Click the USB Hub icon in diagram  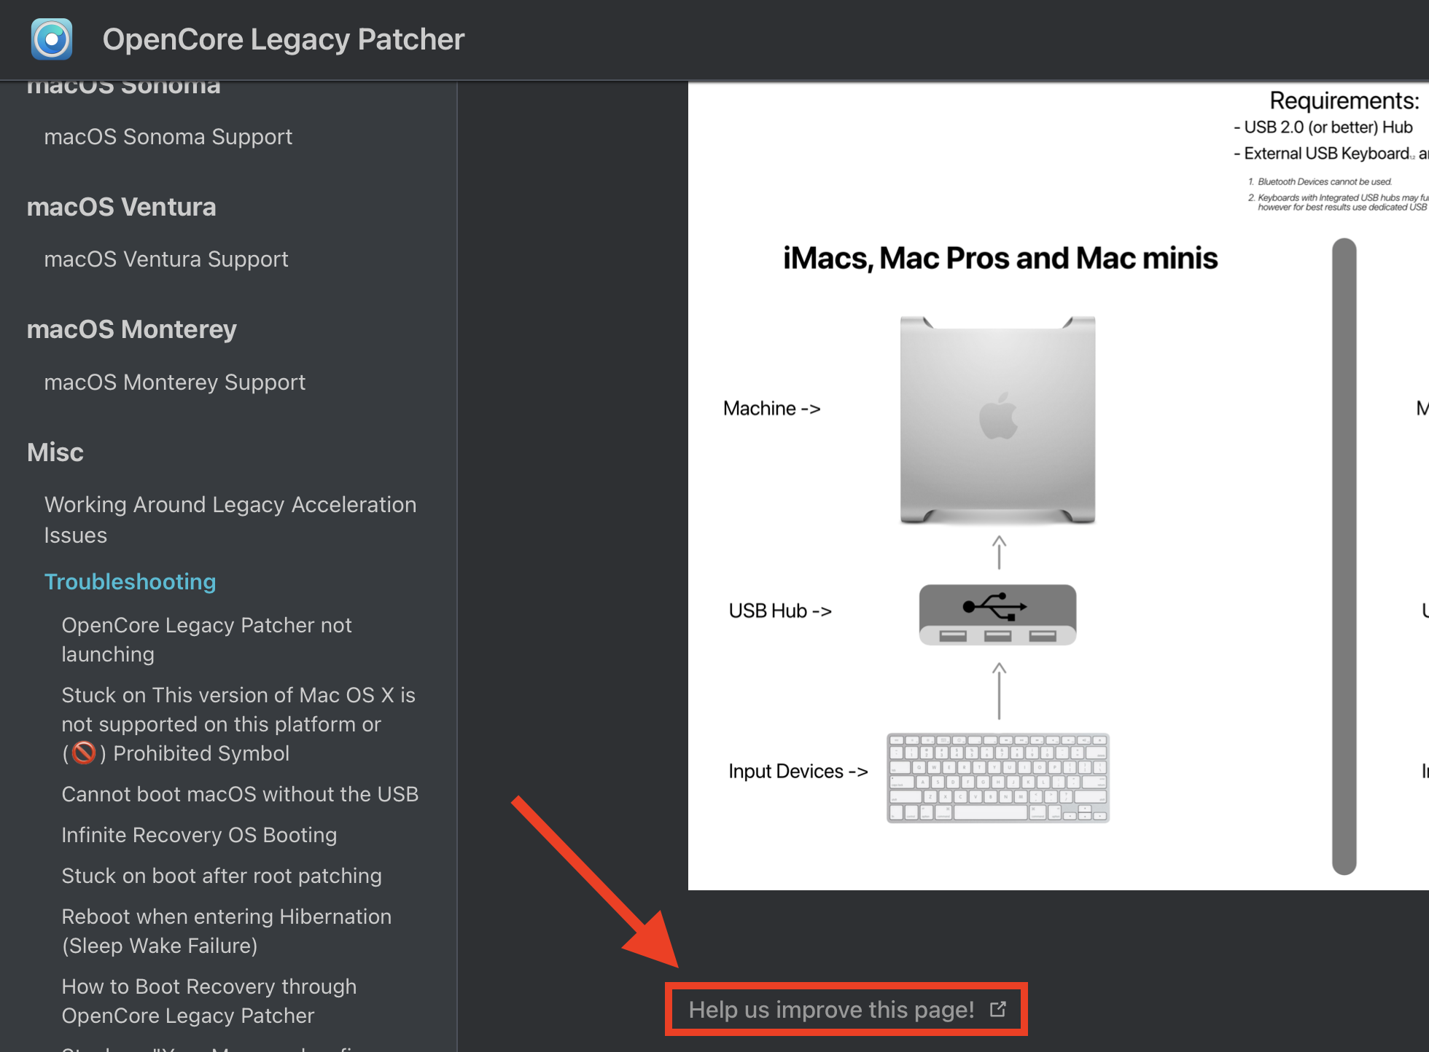click(x=997, y=615)
